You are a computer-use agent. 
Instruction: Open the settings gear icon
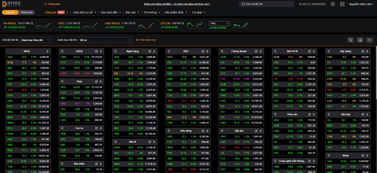(333, 4)
